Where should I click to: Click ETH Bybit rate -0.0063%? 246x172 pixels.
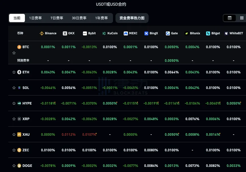89,72
